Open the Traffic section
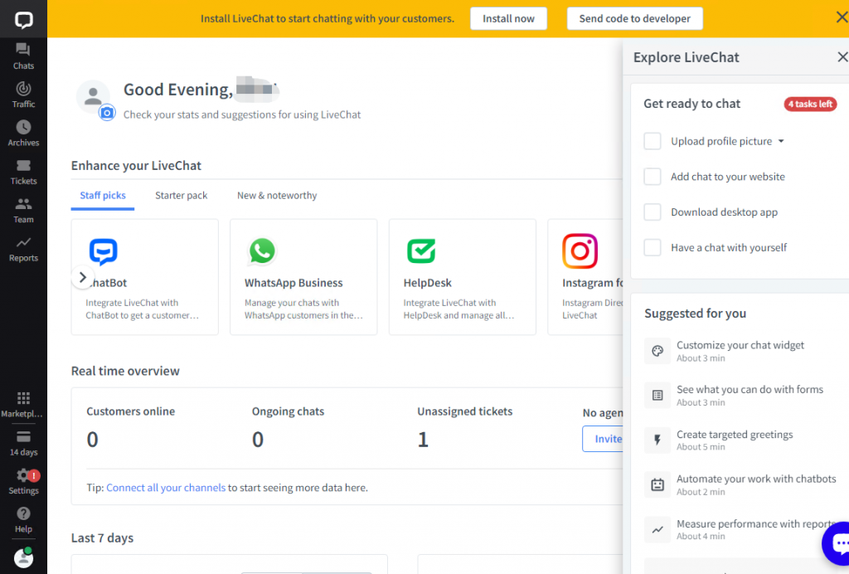849x574 pixels. point(23,95)
